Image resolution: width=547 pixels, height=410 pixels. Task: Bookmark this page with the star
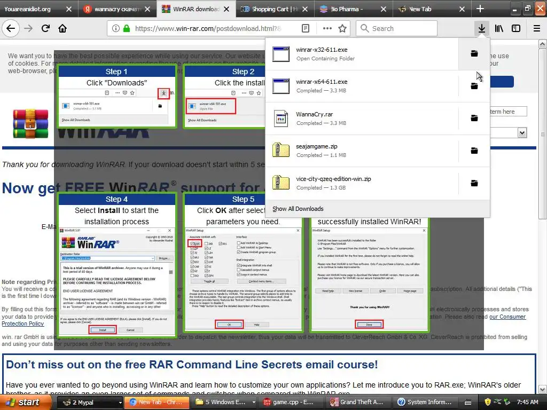pyautogui.click(x=342, y=28)
